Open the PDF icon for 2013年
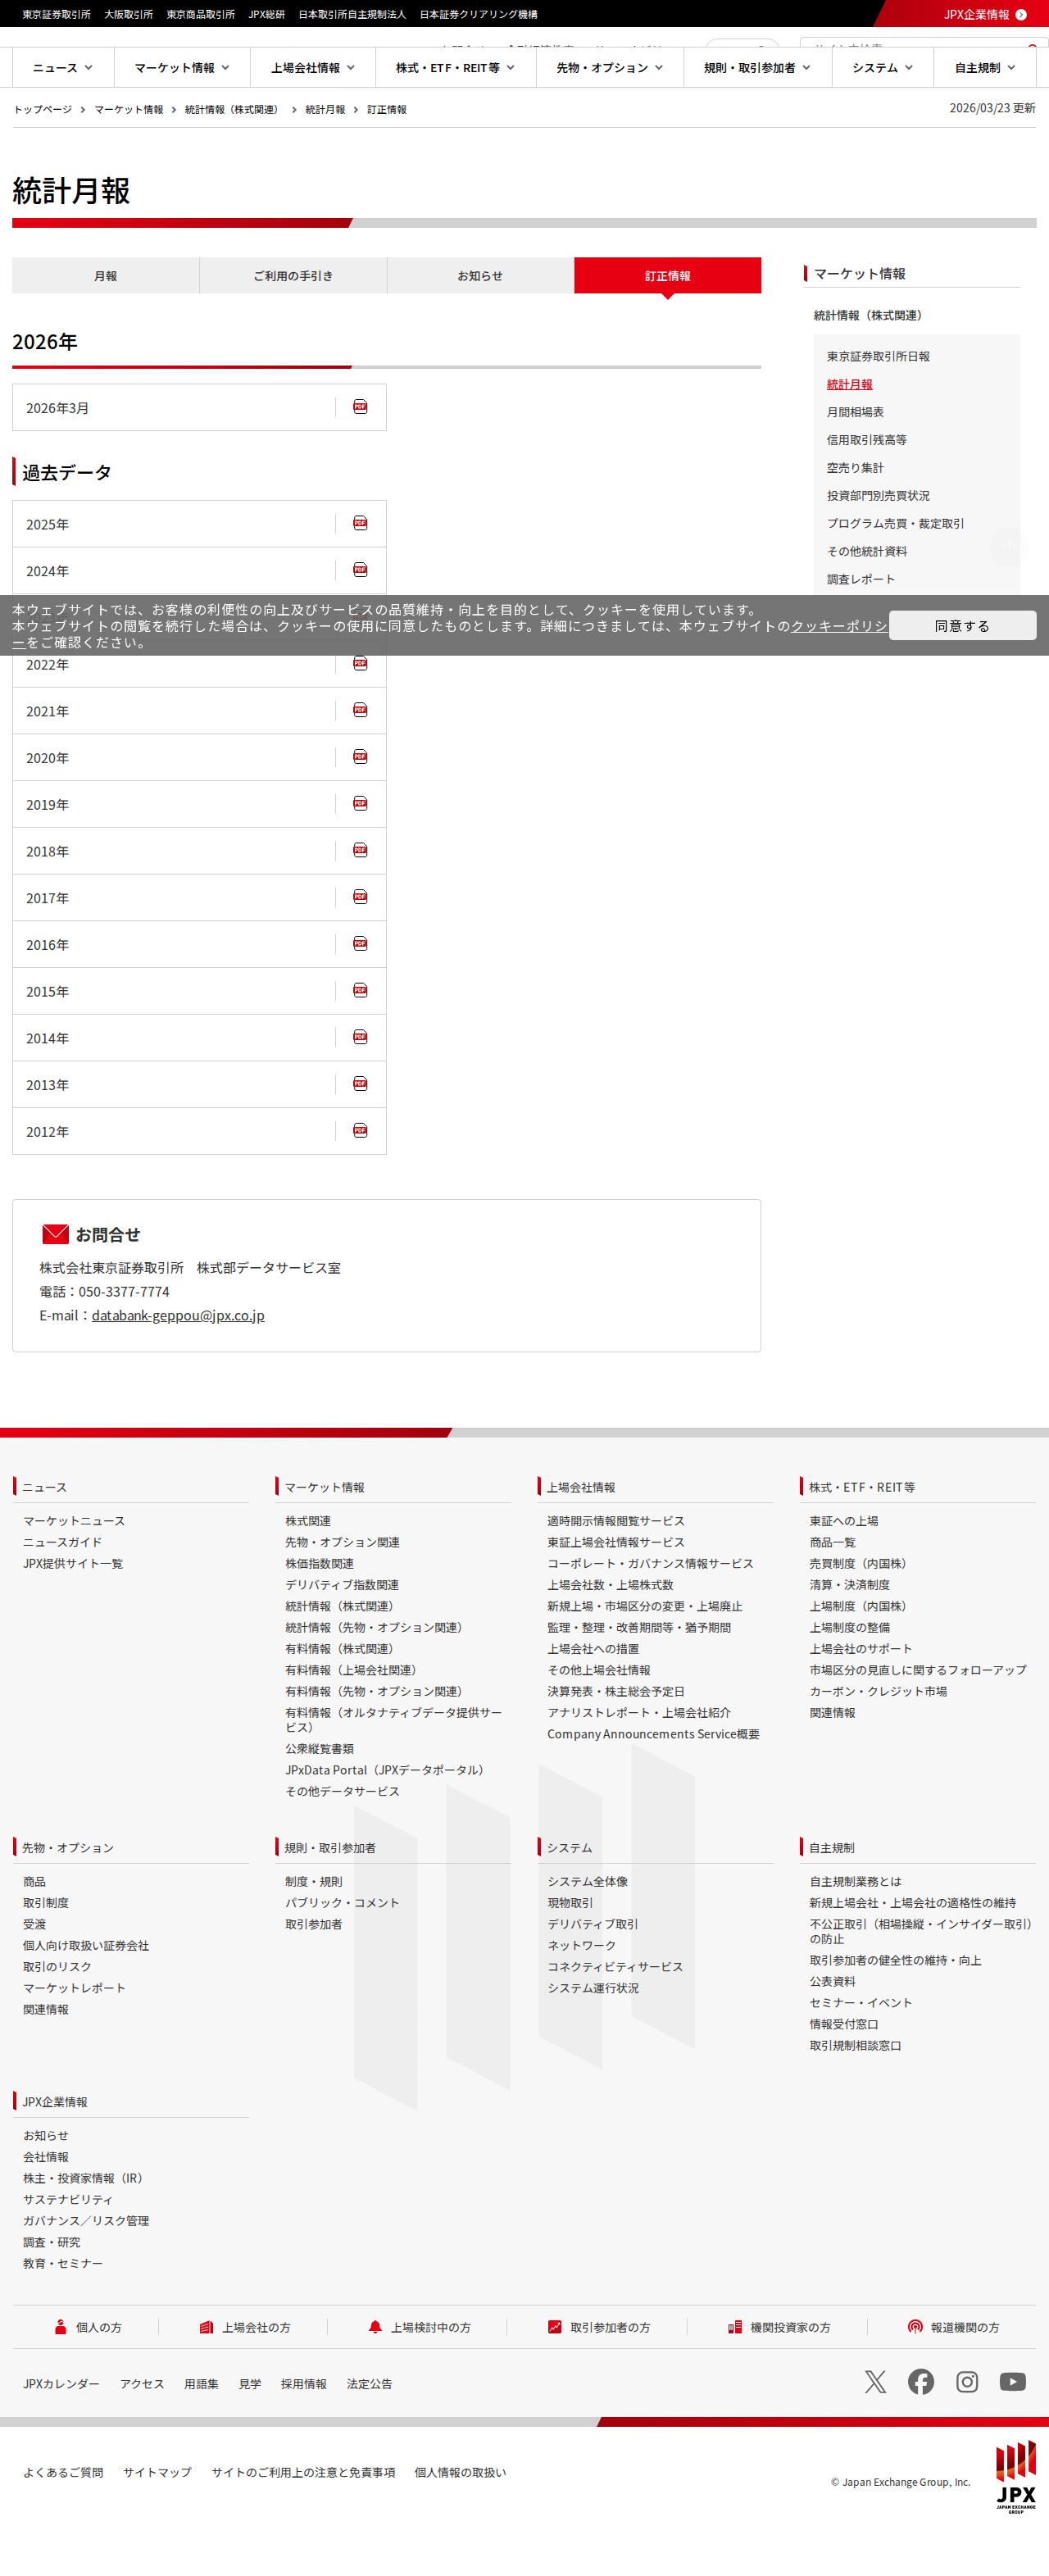This screenshot has width=1049, height=2576. [360, 1084]
